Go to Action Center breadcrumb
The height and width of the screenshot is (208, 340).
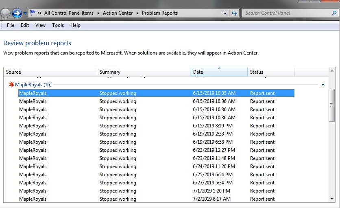click(x=118, y=13)
